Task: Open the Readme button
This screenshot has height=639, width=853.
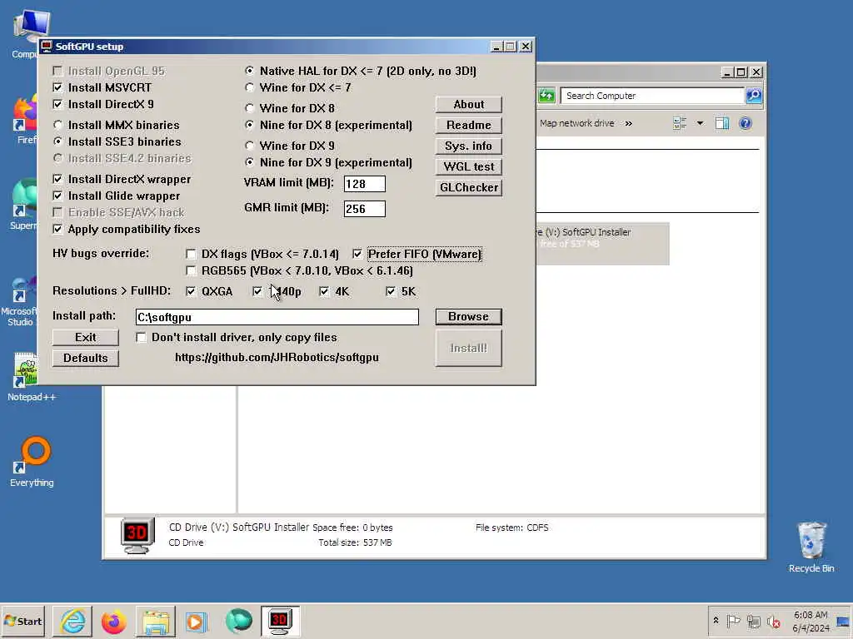Action: [468, 125]
